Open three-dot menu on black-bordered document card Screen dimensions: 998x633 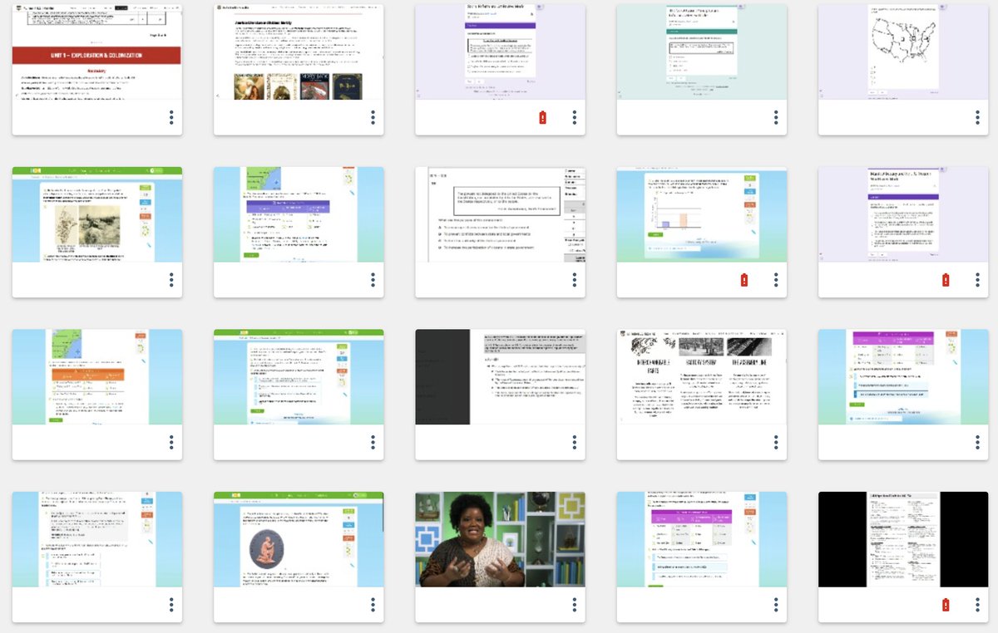[977, 605]
